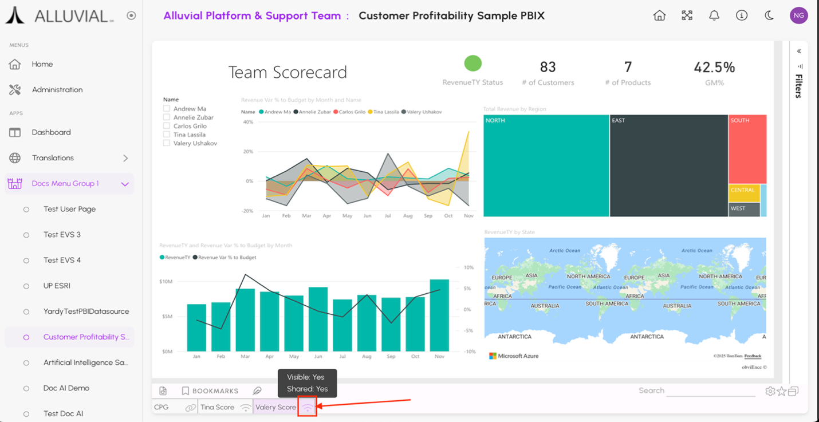The image size is (819, 422).
Task: Click the info circle icon in header
Action: [742, 15]
